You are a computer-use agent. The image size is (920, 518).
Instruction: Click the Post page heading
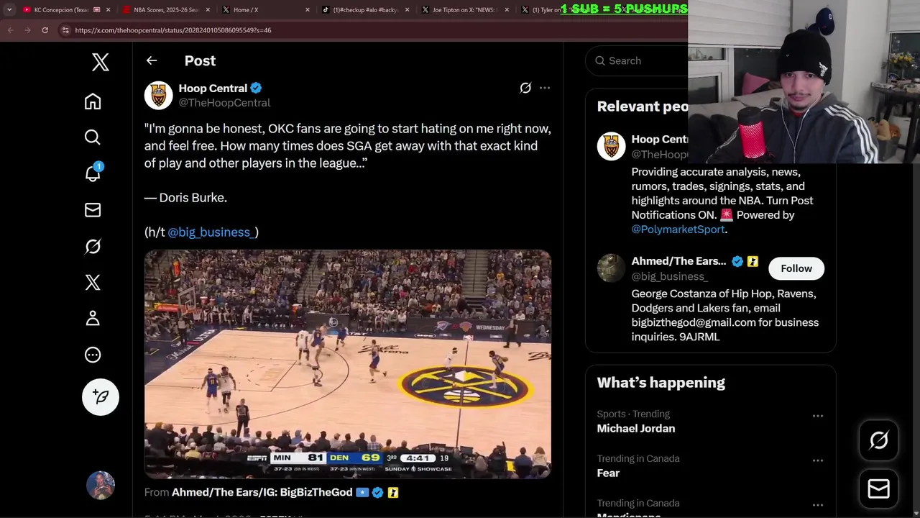200,61
